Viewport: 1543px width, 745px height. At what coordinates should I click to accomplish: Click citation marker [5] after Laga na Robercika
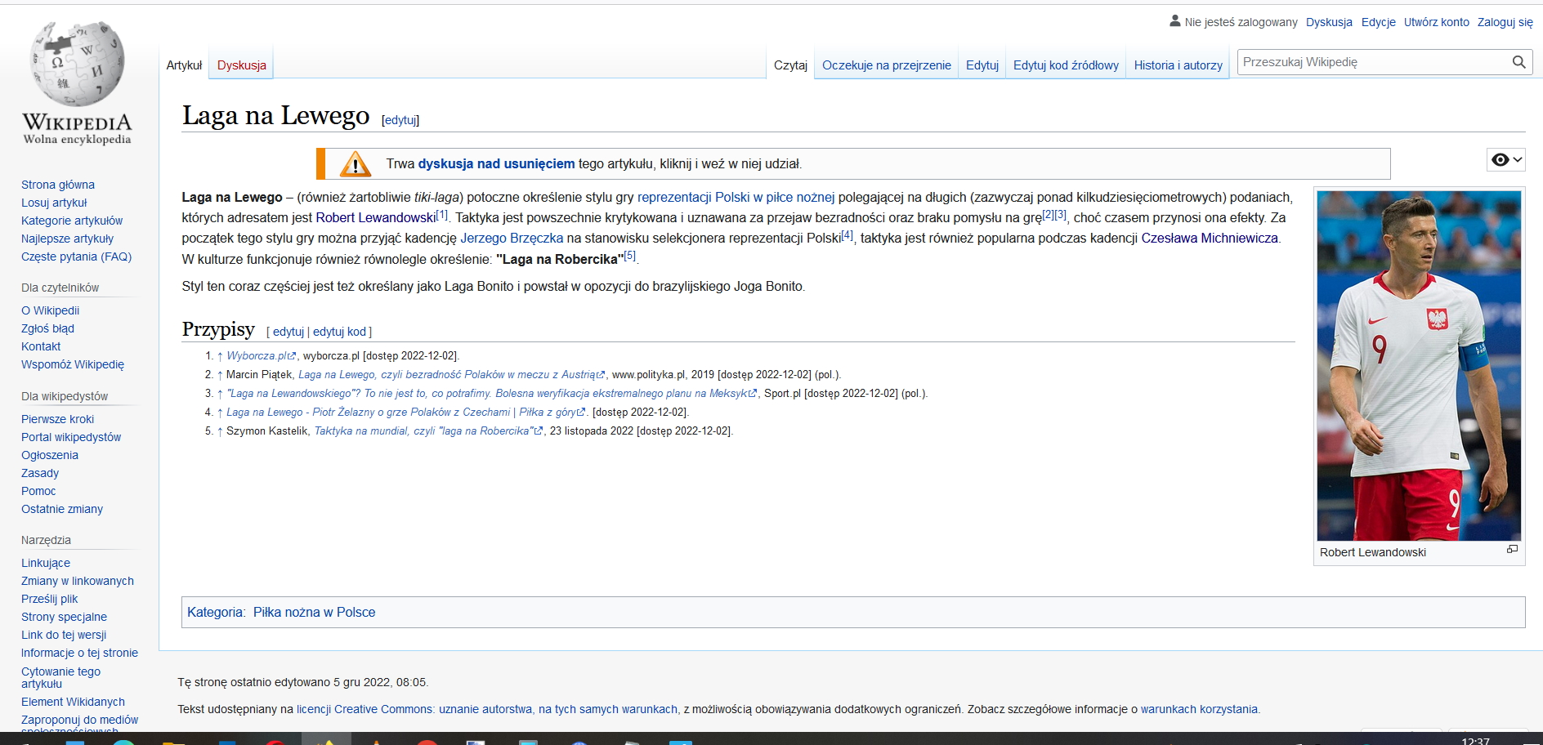point(629,256)
